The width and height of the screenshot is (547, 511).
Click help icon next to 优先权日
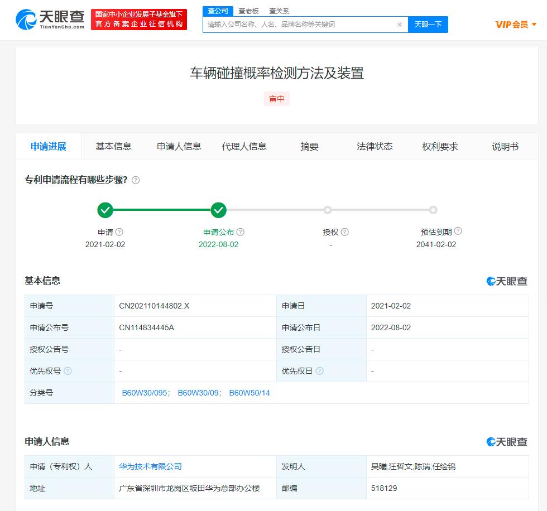tap(319, 371)
